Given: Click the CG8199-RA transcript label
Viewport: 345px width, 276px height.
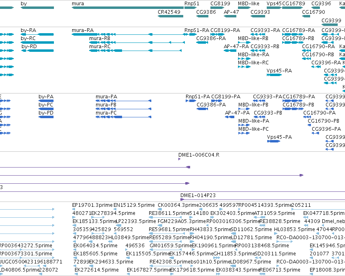Looking at the screenshot, I should pos(225,30).
